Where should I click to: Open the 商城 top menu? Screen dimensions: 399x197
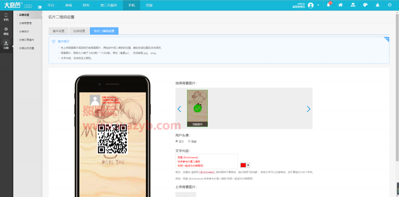click(69, 5)
